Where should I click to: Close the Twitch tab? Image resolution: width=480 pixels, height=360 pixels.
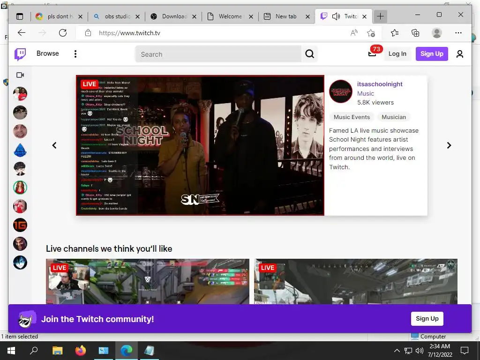point(364,16)
